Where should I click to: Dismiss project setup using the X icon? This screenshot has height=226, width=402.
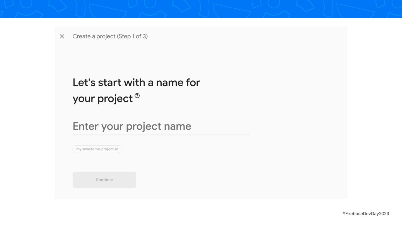(x=62, y=36)
